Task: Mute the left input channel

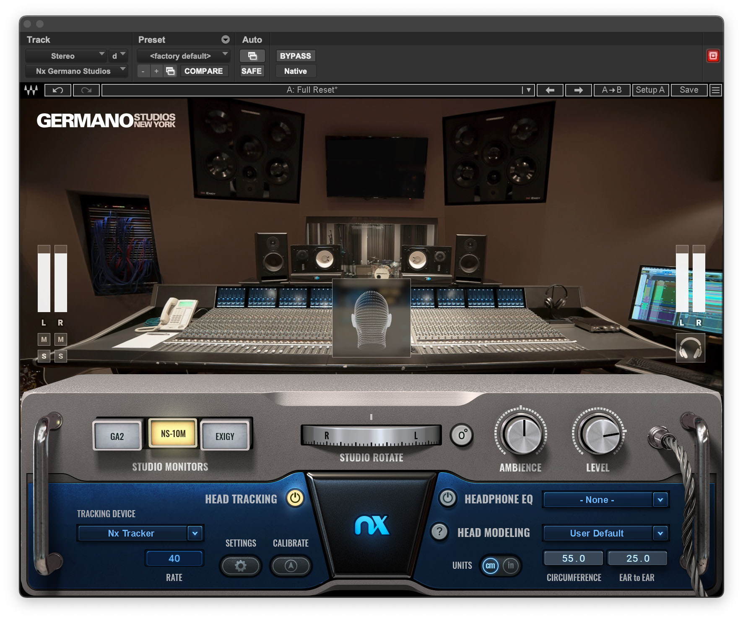Action: click(44, 339)
